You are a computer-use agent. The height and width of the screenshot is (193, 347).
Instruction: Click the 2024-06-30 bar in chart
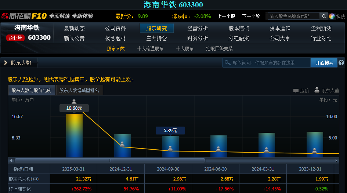[218, 146]
